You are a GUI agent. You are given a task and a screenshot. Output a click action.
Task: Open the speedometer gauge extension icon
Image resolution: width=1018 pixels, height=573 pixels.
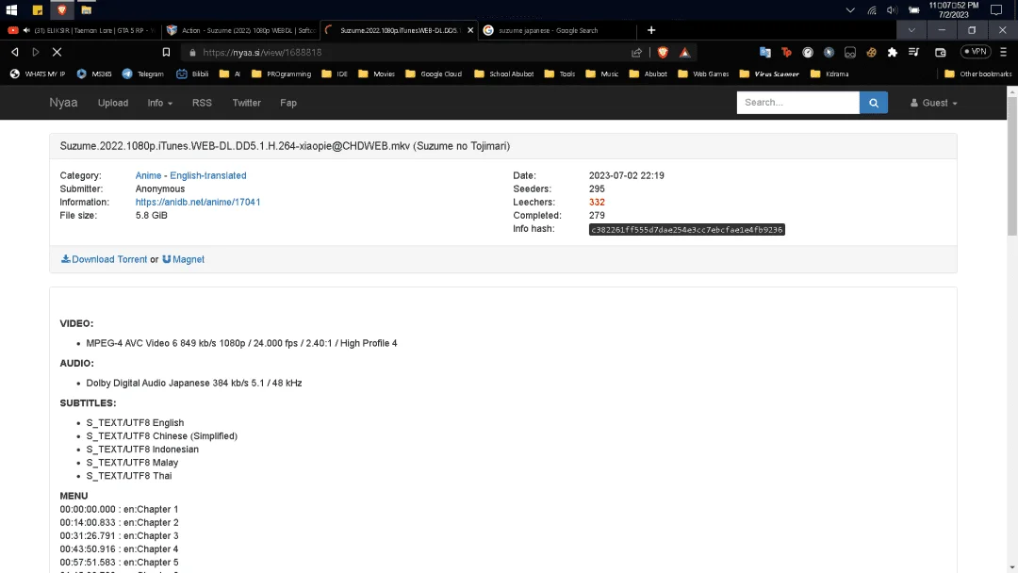(x=808, y=53)
